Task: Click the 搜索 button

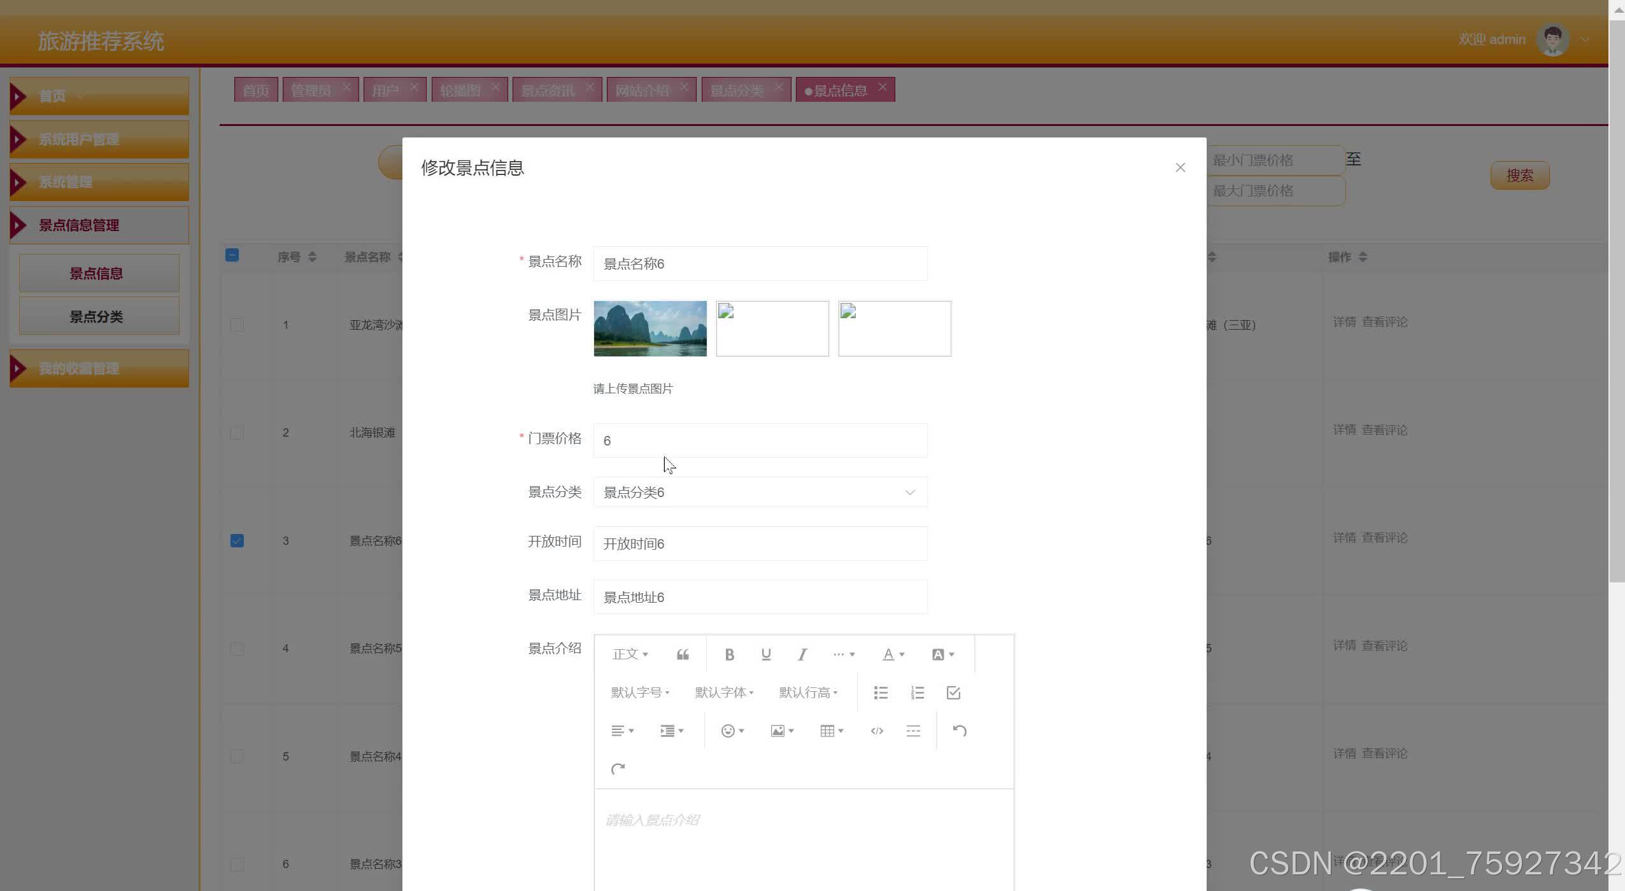Action: click(1520, 175)
